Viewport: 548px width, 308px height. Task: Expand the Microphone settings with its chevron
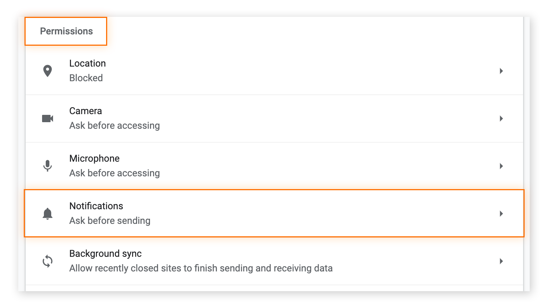tap(501, 166)
